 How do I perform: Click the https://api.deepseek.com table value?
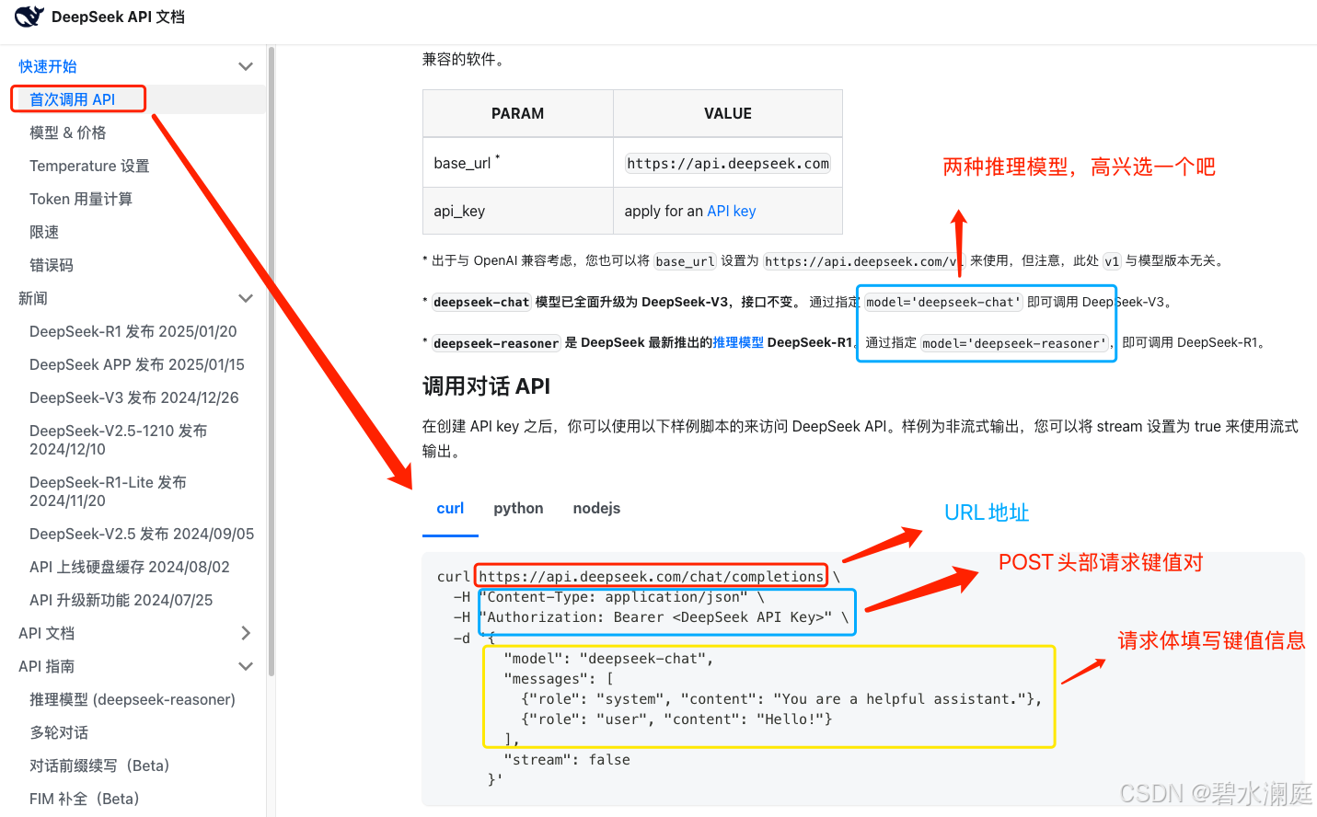click(x=728, y=163)
